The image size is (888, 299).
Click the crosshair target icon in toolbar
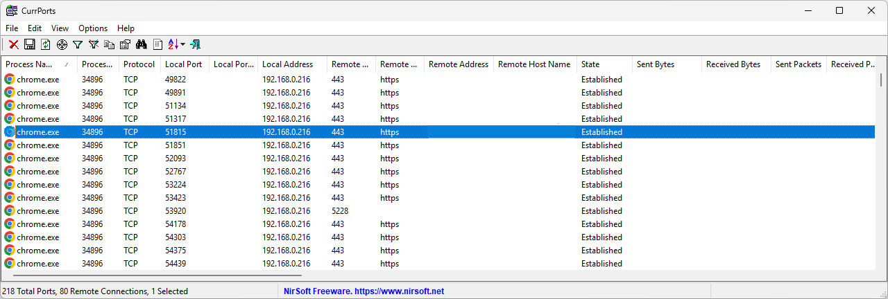point(62,44)
